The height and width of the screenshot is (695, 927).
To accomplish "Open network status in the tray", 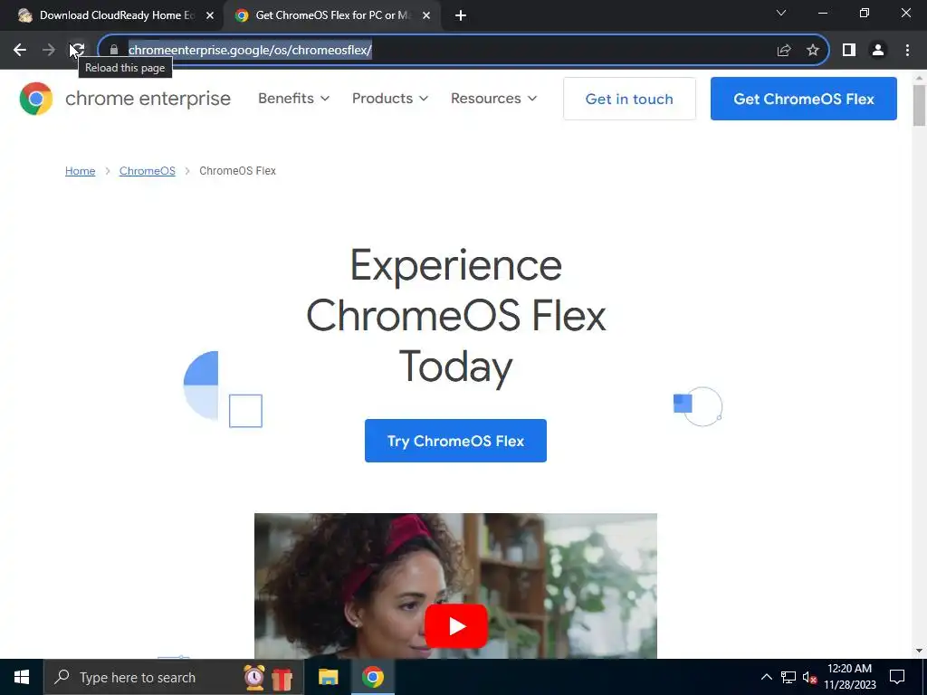I will [788, 677].
